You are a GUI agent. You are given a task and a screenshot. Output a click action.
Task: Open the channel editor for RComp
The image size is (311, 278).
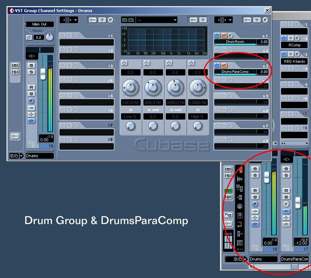tap(297, 38)
